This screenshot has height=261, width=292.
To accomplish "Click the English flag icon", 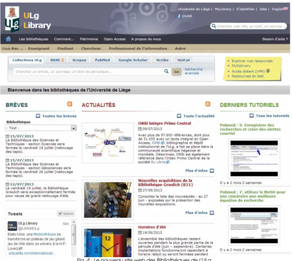I will (x=286, y=9).
